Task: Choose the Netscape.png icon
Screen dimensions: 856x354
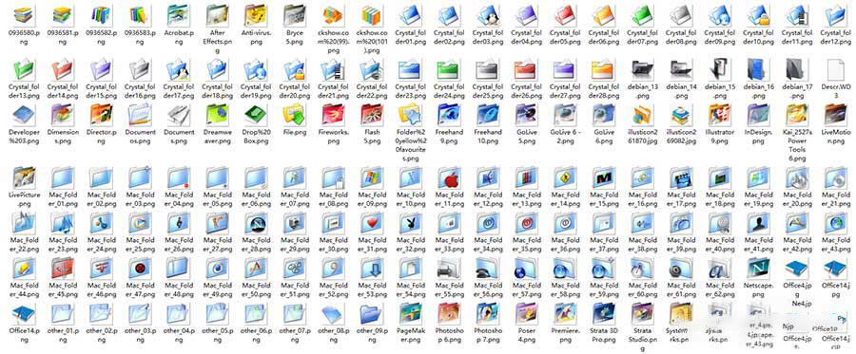Action: tap(755, 269)
